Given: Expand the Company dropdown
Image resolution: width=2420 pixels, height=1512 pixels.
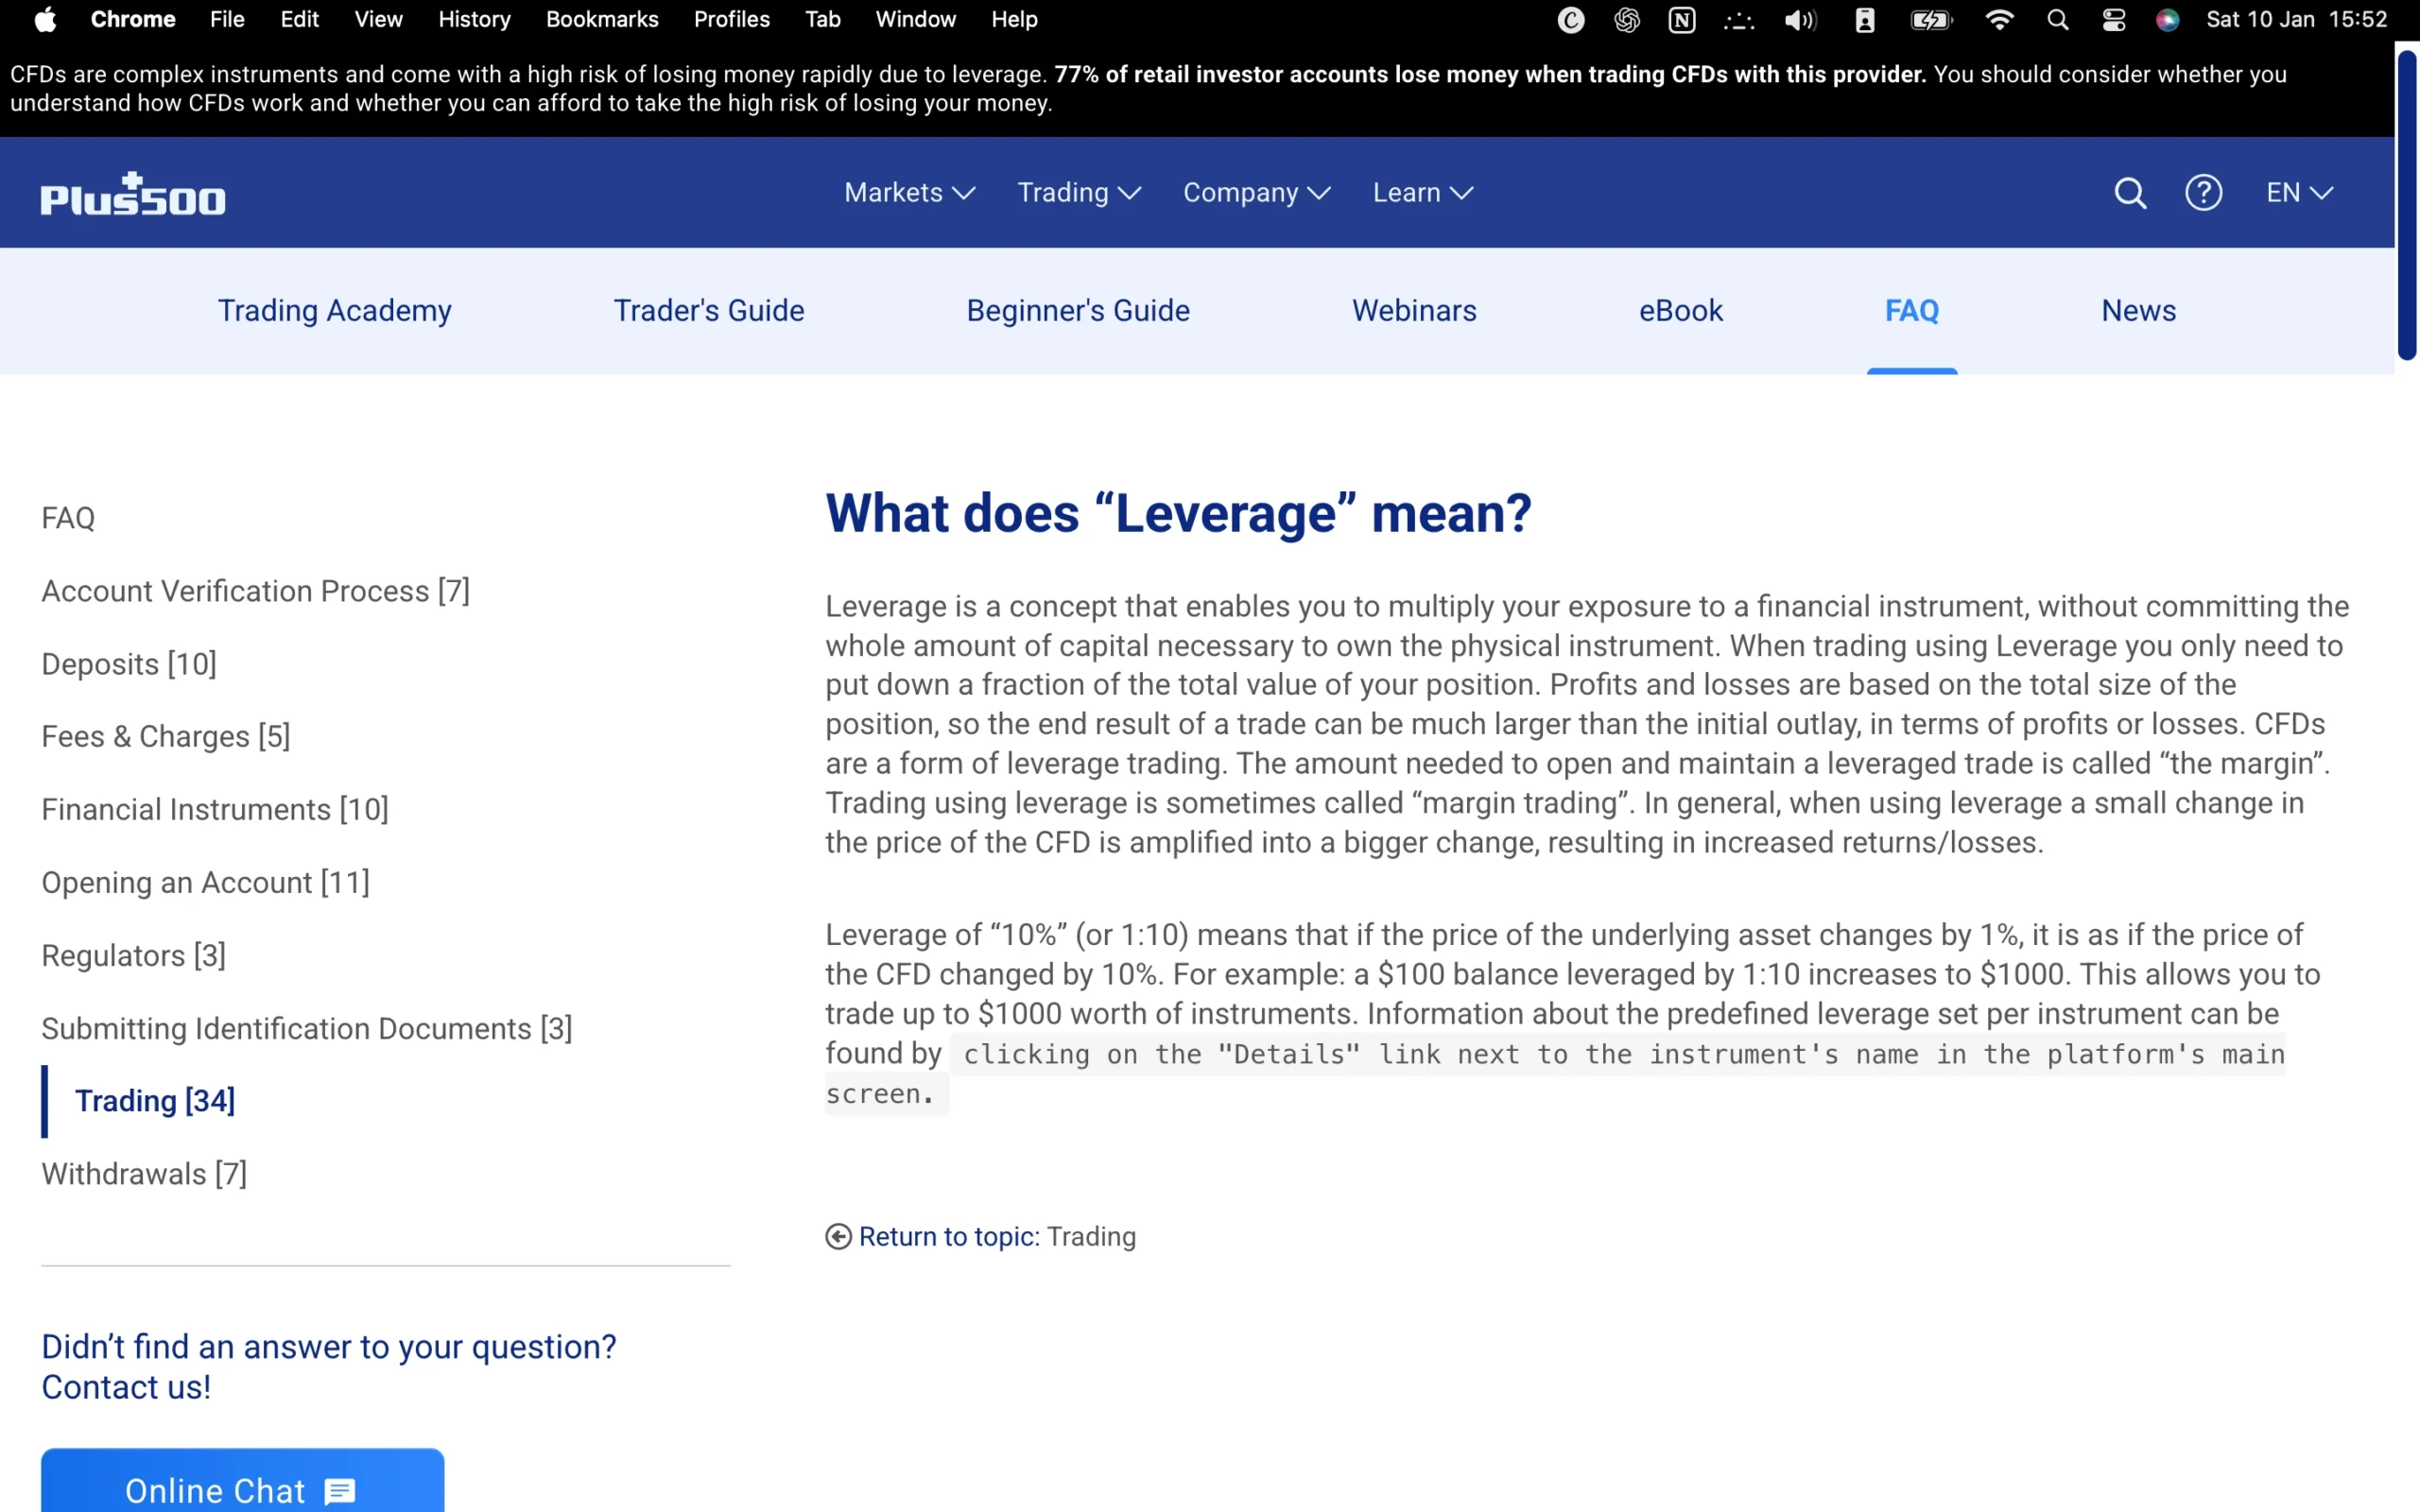Looking at the screenshot, I should [x=1256, y=192].
